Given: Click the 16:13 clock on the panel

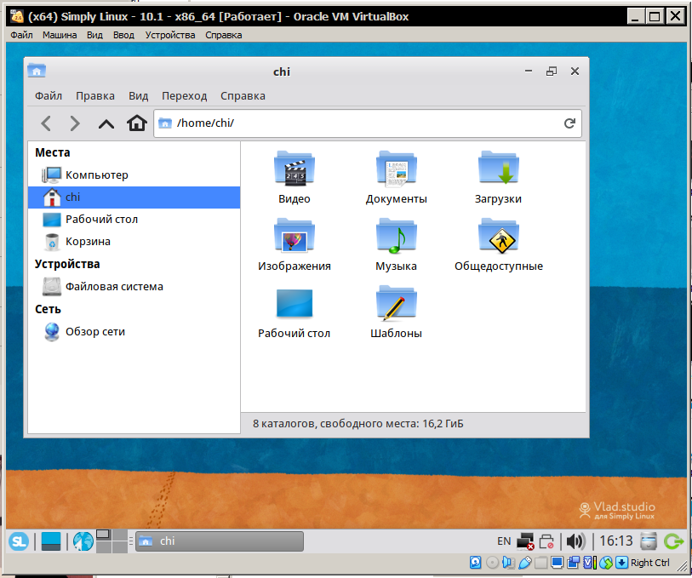Looking at the screenshot, I should click(x=615, y=541).
